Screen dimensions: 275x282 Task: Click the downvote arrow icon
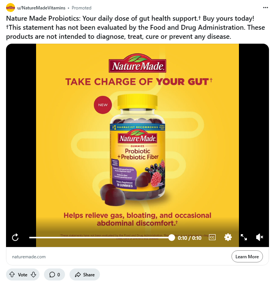(33, 274)
